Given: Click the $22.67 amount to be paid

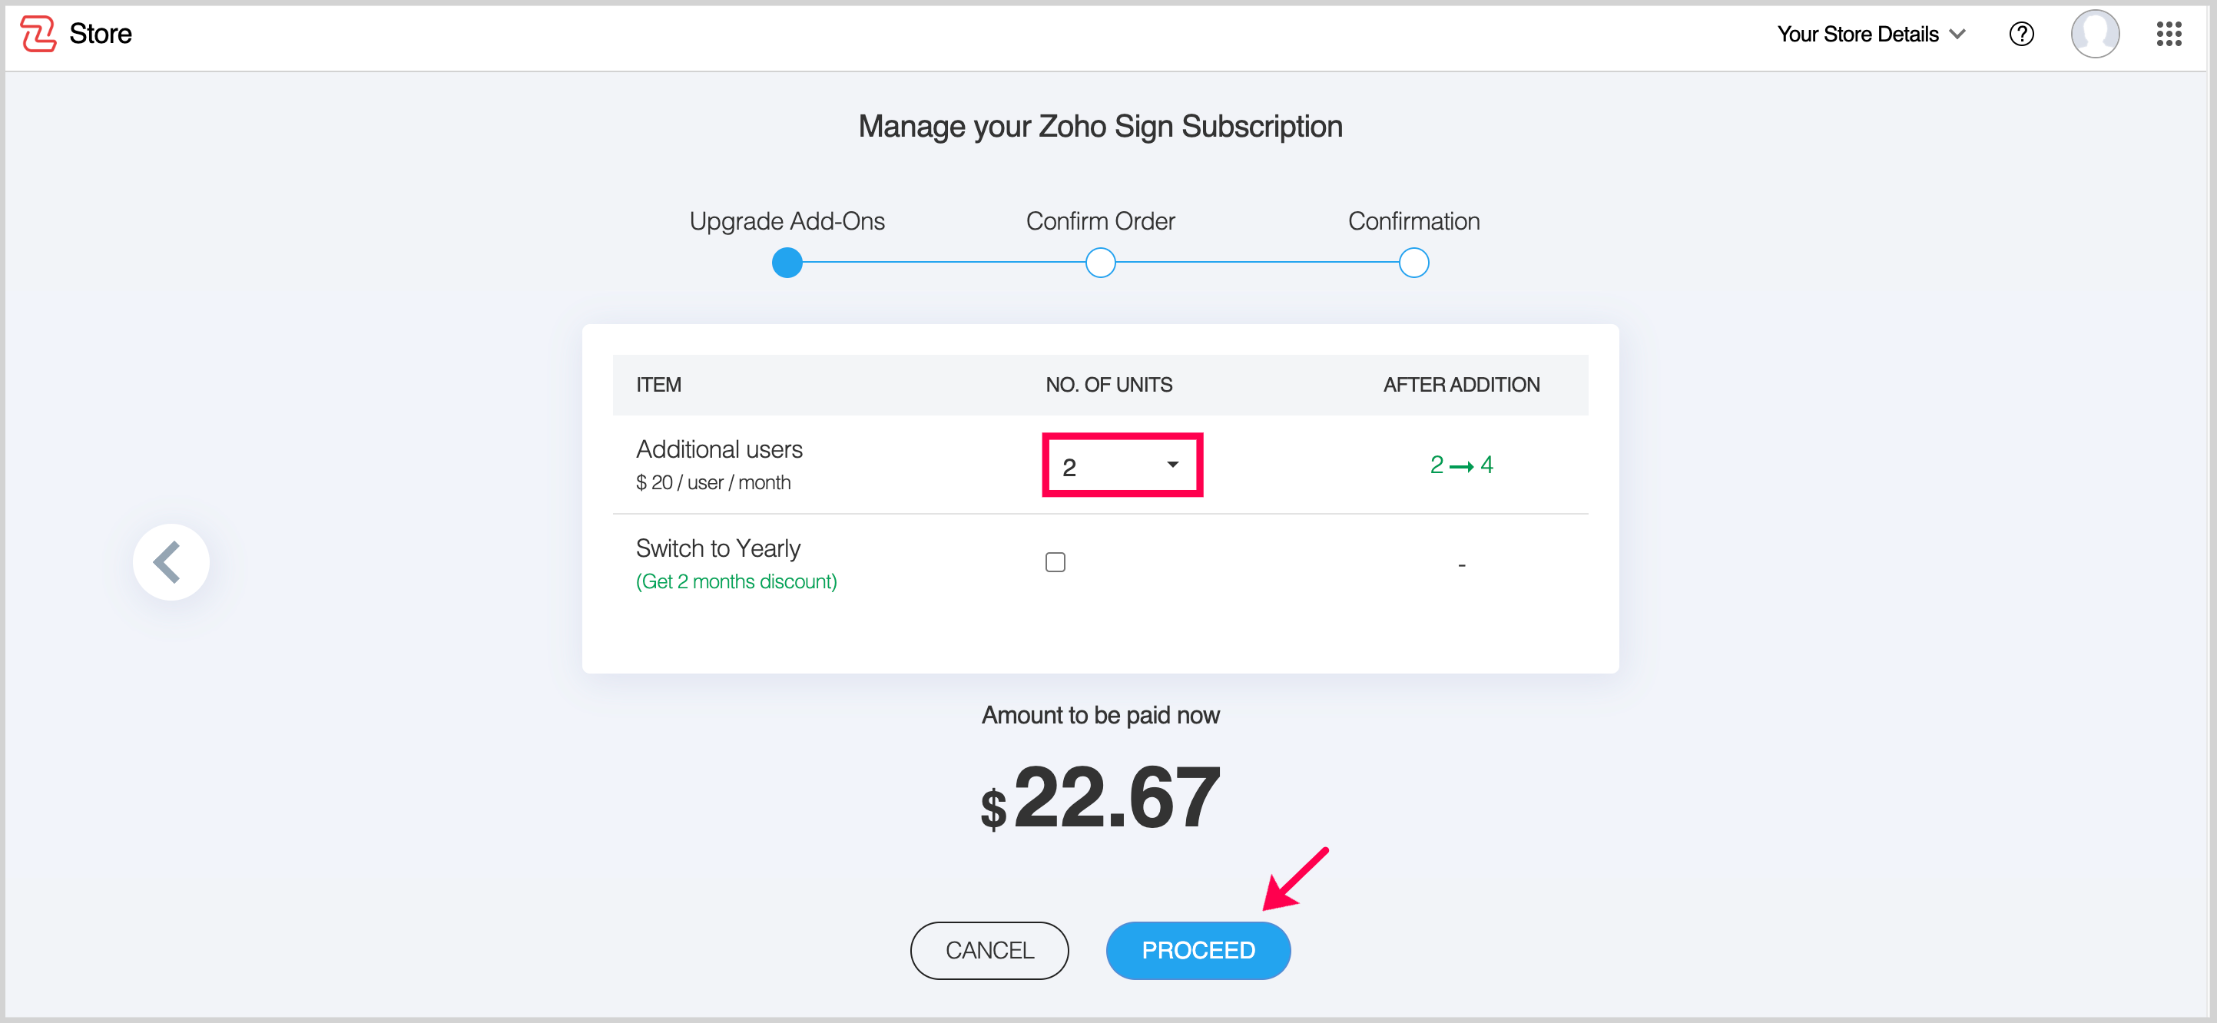Looking at the screenshot, I should point(1100,797).
